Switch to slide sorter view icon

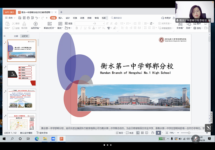pos(142,133)
